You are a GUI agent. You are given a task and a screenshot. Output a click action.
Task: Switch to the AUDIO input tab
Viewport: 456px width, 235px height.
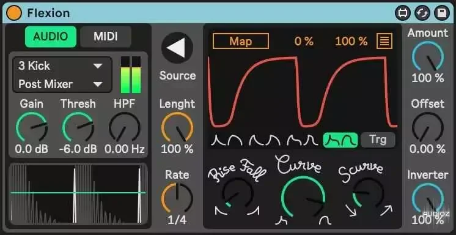coord(51,37)
